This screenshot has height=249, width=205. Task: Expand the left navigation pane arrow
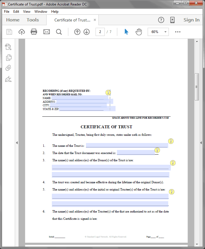click(17, 143)
